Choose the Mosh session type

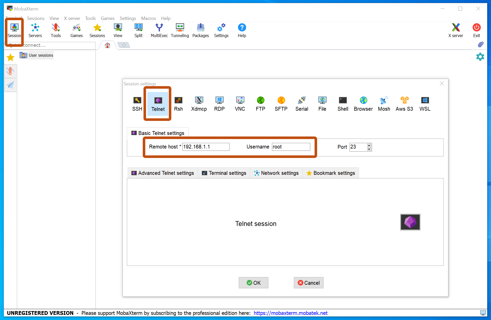(384, 104)
